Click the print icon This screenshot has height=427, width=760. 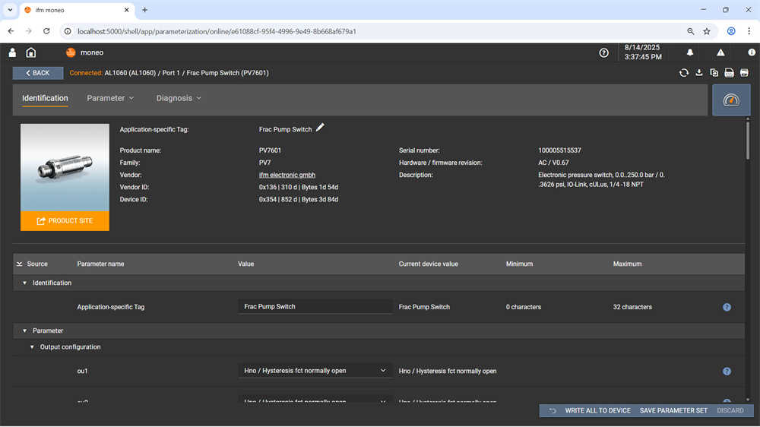pos(745,73)
